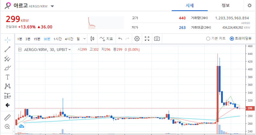
Task: Select the zoom in tool
Action: (x=7, y=126)
